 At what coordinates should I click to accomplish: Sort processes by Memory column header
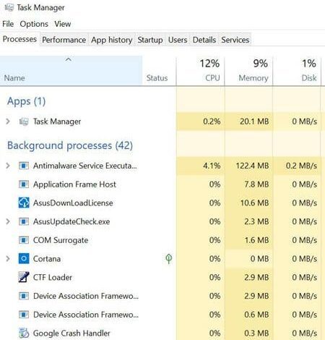(x=248, y=71)
